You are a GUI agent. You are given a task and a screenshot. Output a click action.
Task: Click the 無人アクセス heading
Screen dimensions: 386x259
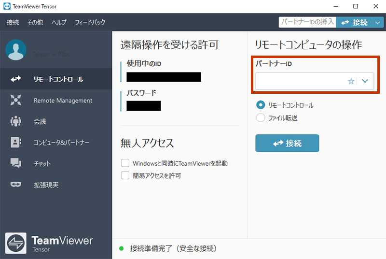pyautogui.click(x=147, y=143)
